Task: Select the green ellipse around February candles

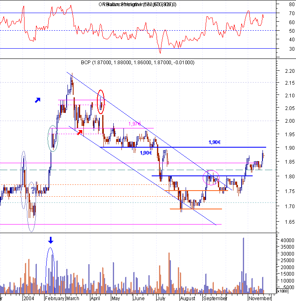Action: pyautogui.click(x=53, y=138)
